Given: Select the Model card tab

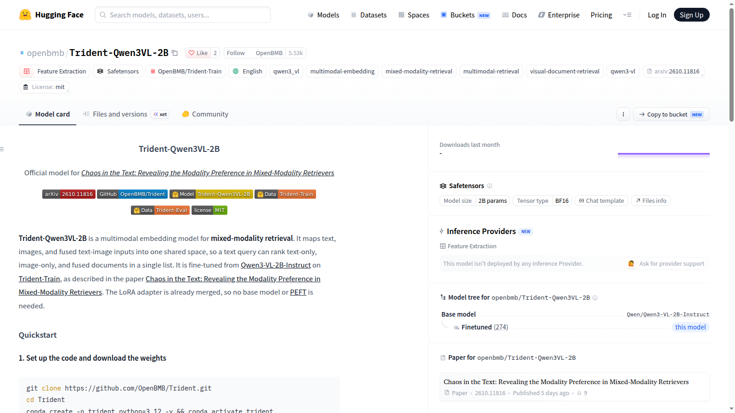Looking at the screenshot, I should tap(48, 114).
